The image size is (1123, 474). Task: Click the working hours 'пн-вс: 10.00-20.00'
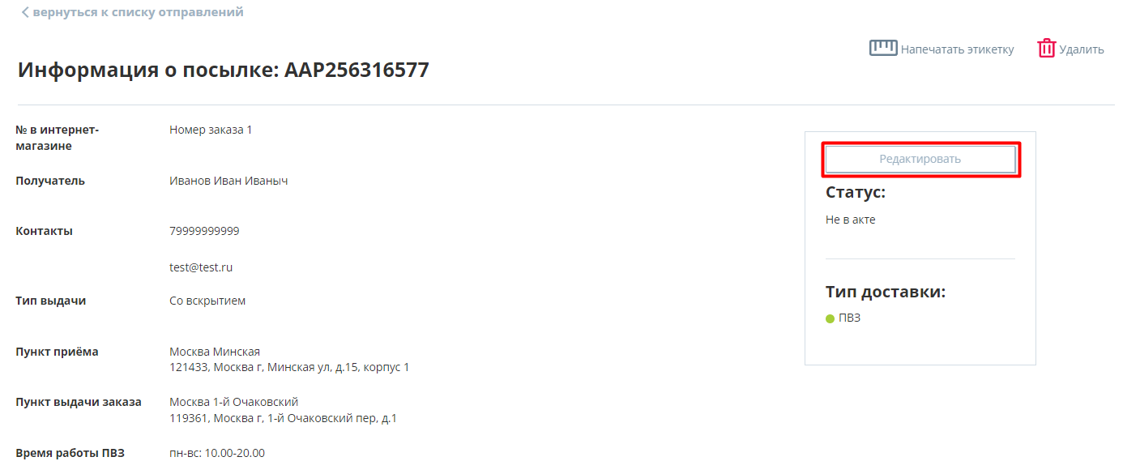217,453
